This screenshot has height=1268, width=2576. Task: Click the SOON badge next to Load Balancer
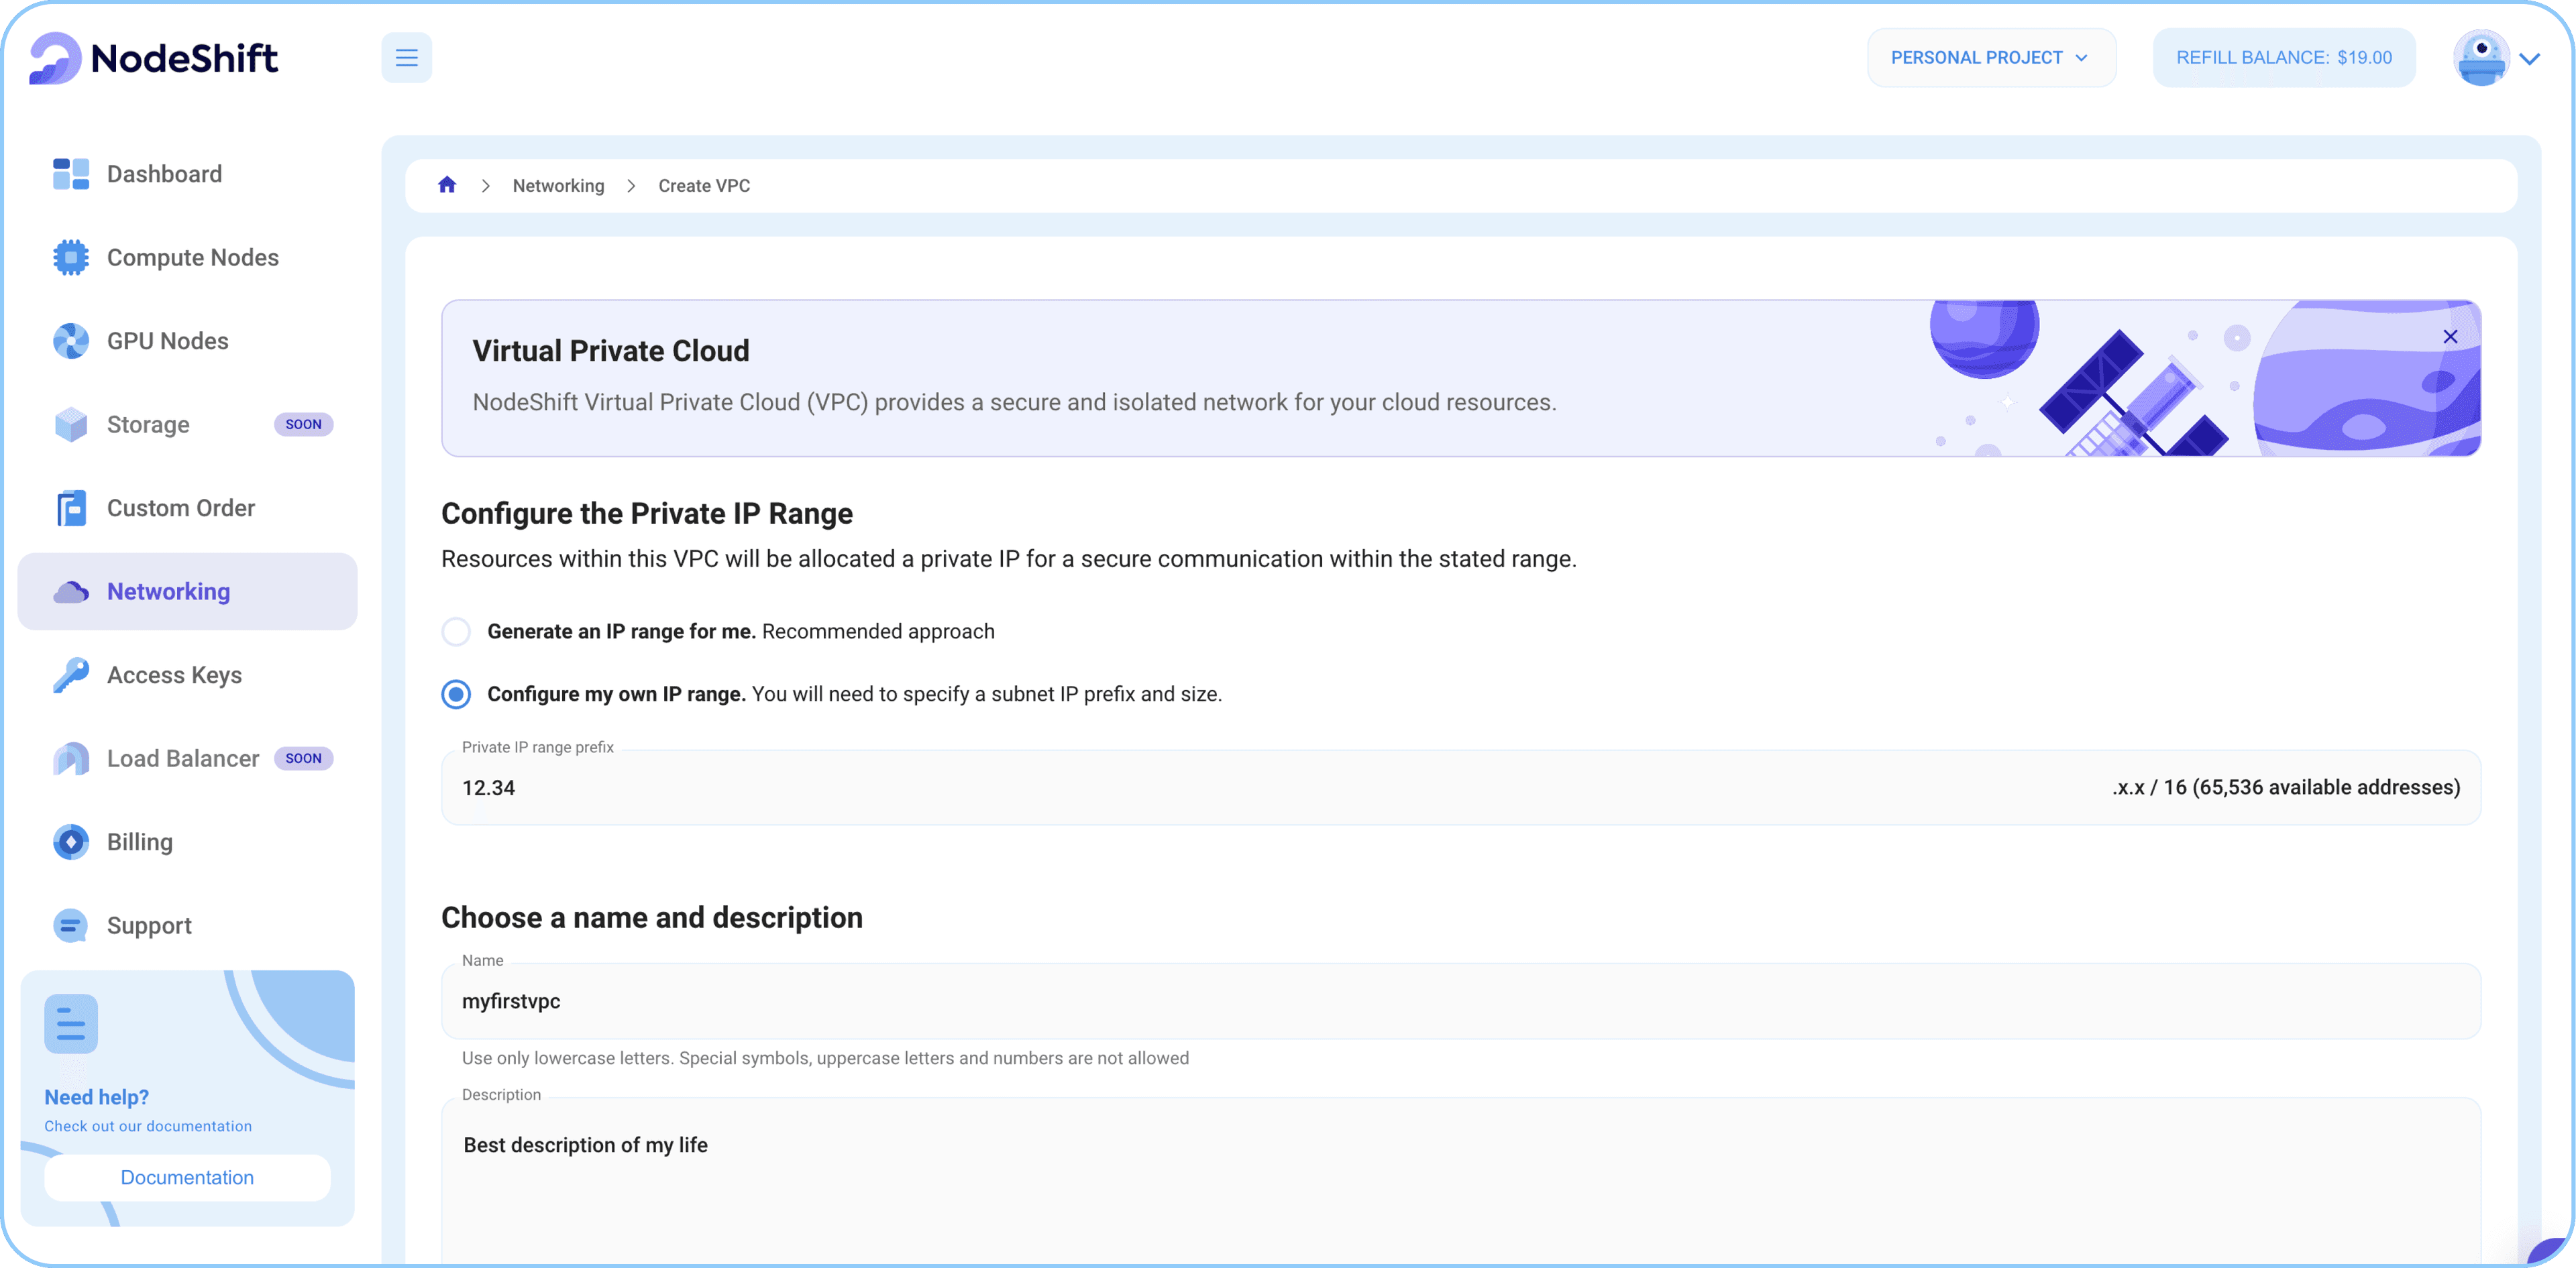click(x=303, y=758)
